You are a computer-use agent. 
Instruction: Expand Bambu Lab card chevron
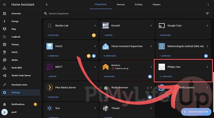click(95, 26)
